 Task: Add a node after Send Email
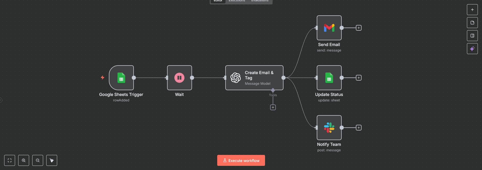pyautogui.click(x=359, y=28)
